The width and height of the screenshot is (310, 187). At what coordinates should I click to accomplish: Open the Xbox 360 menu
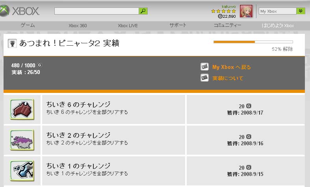pyautogui.click(x=78, y=26)
